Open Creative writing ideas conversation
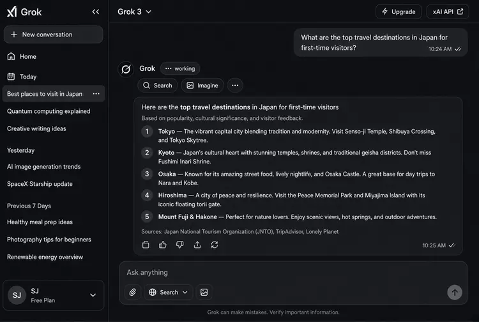This screenshot has width=479, height=322. coord(36,128)
